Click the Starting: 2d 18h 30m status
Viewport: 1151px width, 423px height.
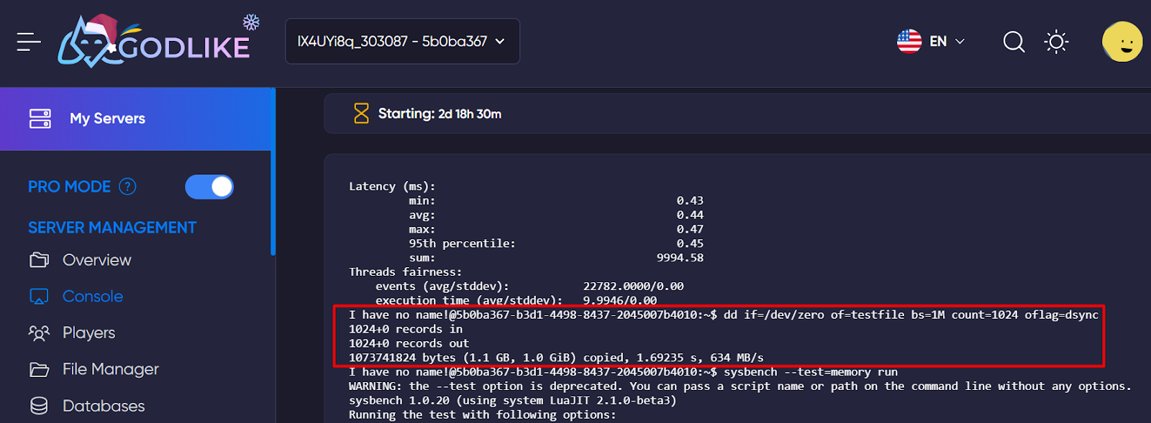440,113
